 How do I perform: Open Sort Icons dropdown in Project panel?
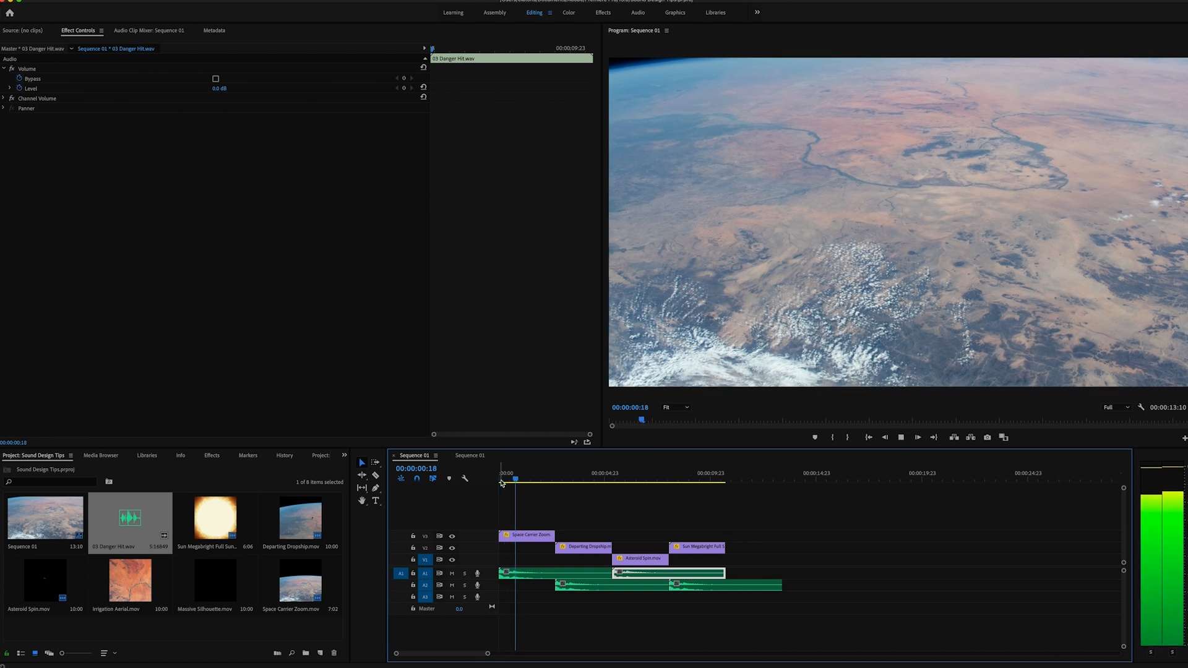(108, 653)
